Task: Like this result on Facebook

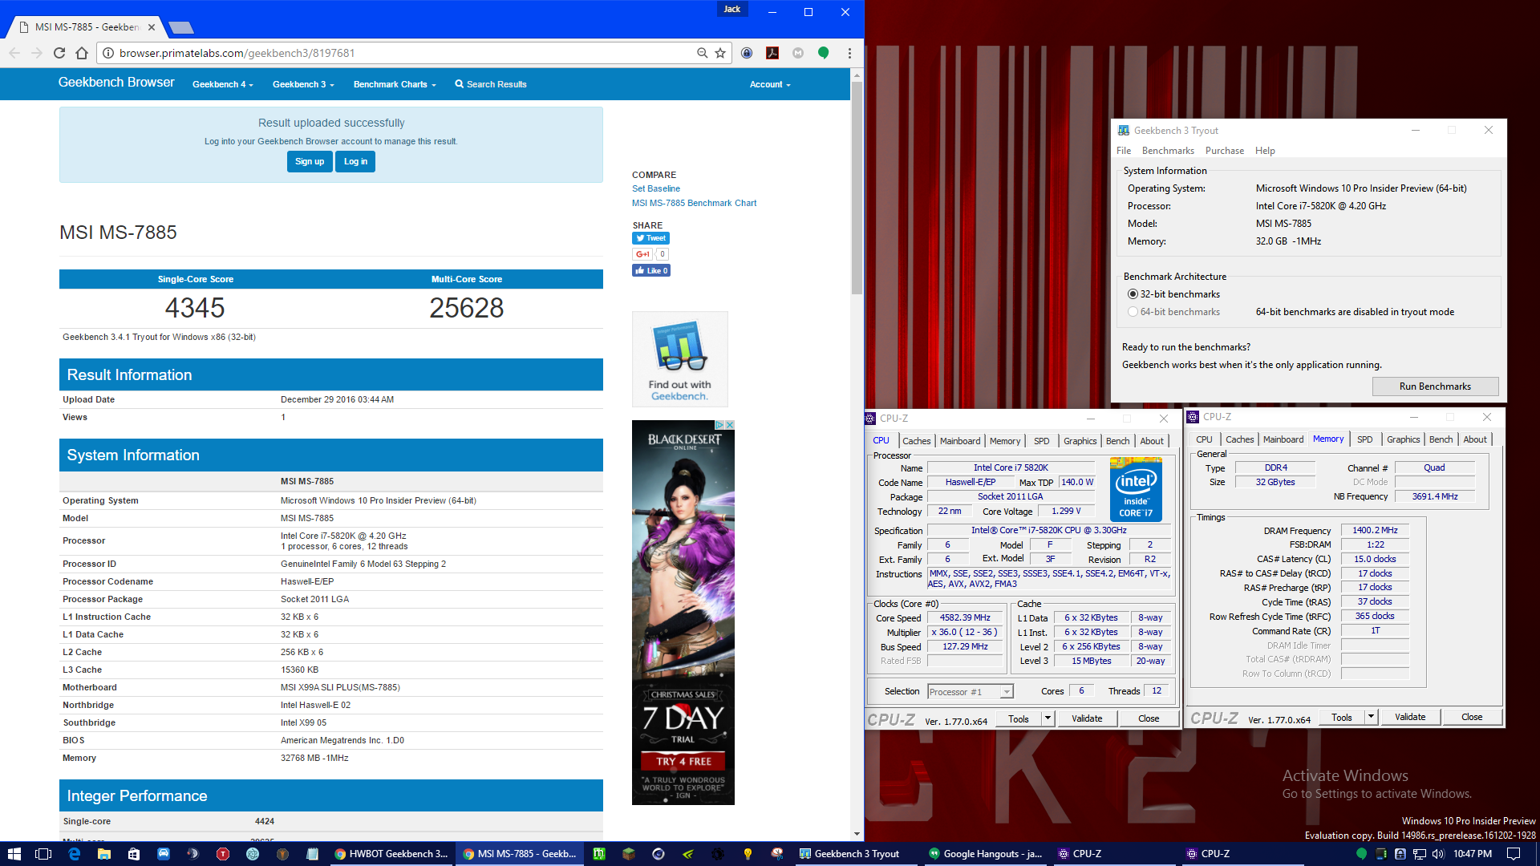Action: click(x=650, y=271)
